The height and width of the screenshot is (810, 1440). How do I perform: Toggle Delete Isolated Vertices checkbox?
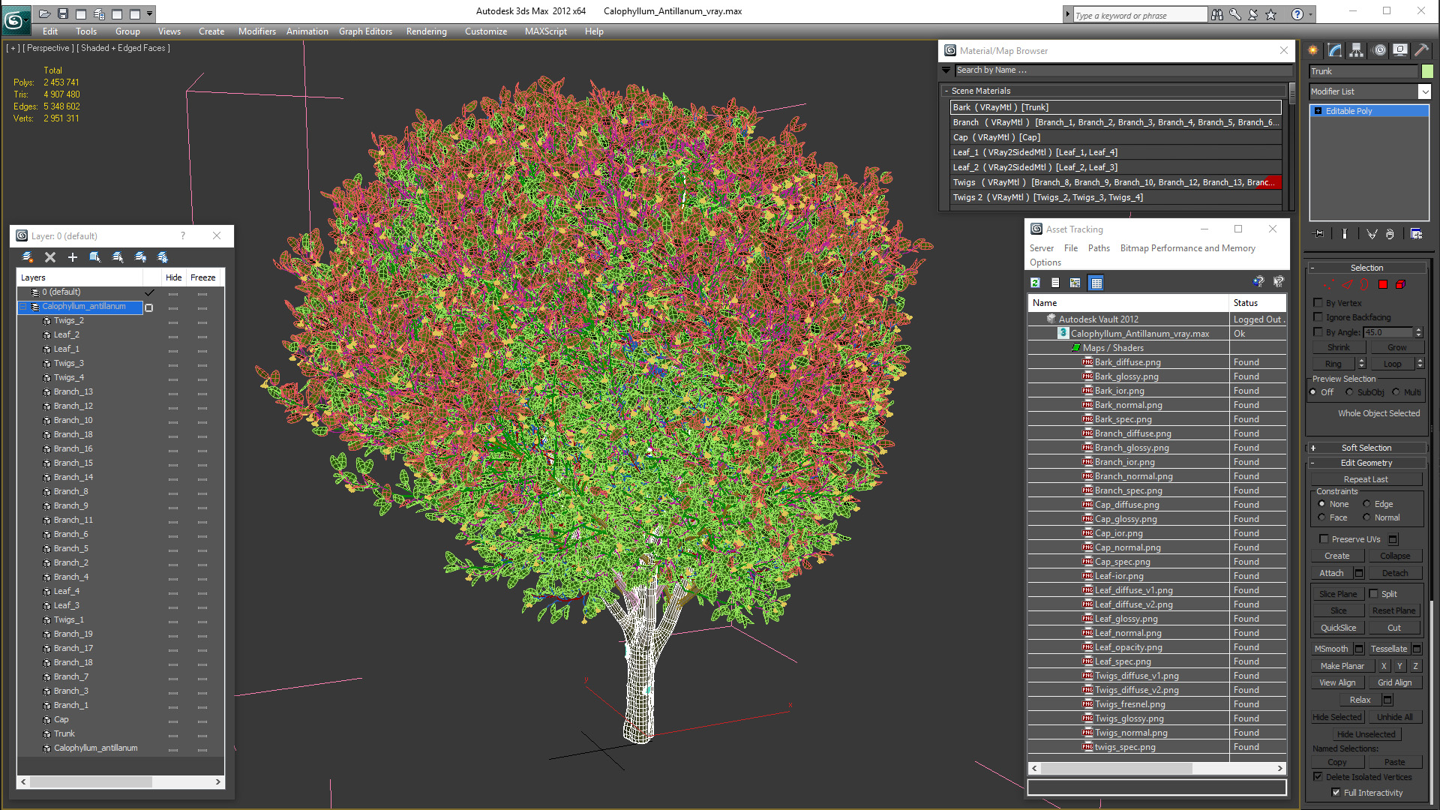(x=1318, y=777)
